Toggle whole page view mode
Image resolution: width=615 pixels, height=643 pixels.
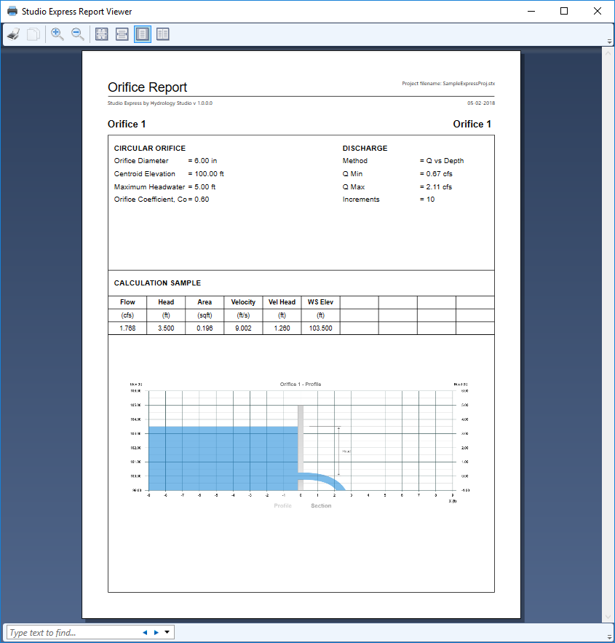143,34
